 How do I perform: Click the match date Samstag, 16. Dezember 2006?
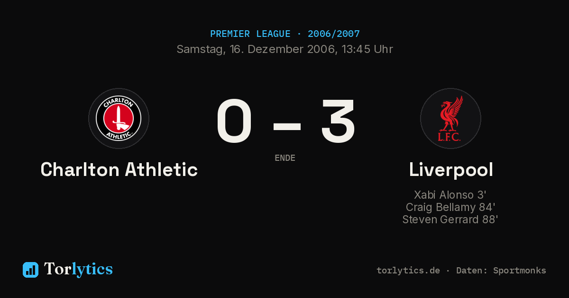pos(257,49)
